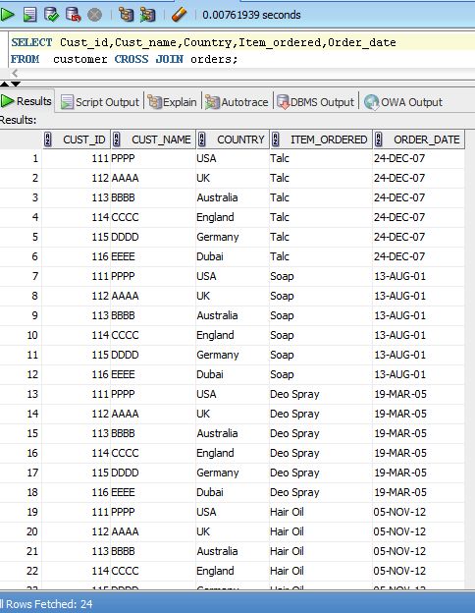Image resolution: width=475 pixels, height=613 pixels.
Task: Click sort icon in ITEM_ORDERED header
Action: [276, 139]
